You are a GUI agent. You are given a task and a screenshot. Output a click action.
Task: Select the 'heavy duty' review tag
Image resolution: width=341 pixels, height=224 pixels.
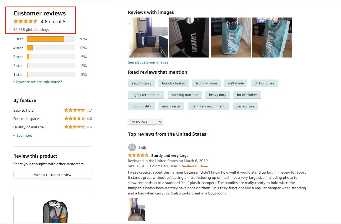point(217,95)
